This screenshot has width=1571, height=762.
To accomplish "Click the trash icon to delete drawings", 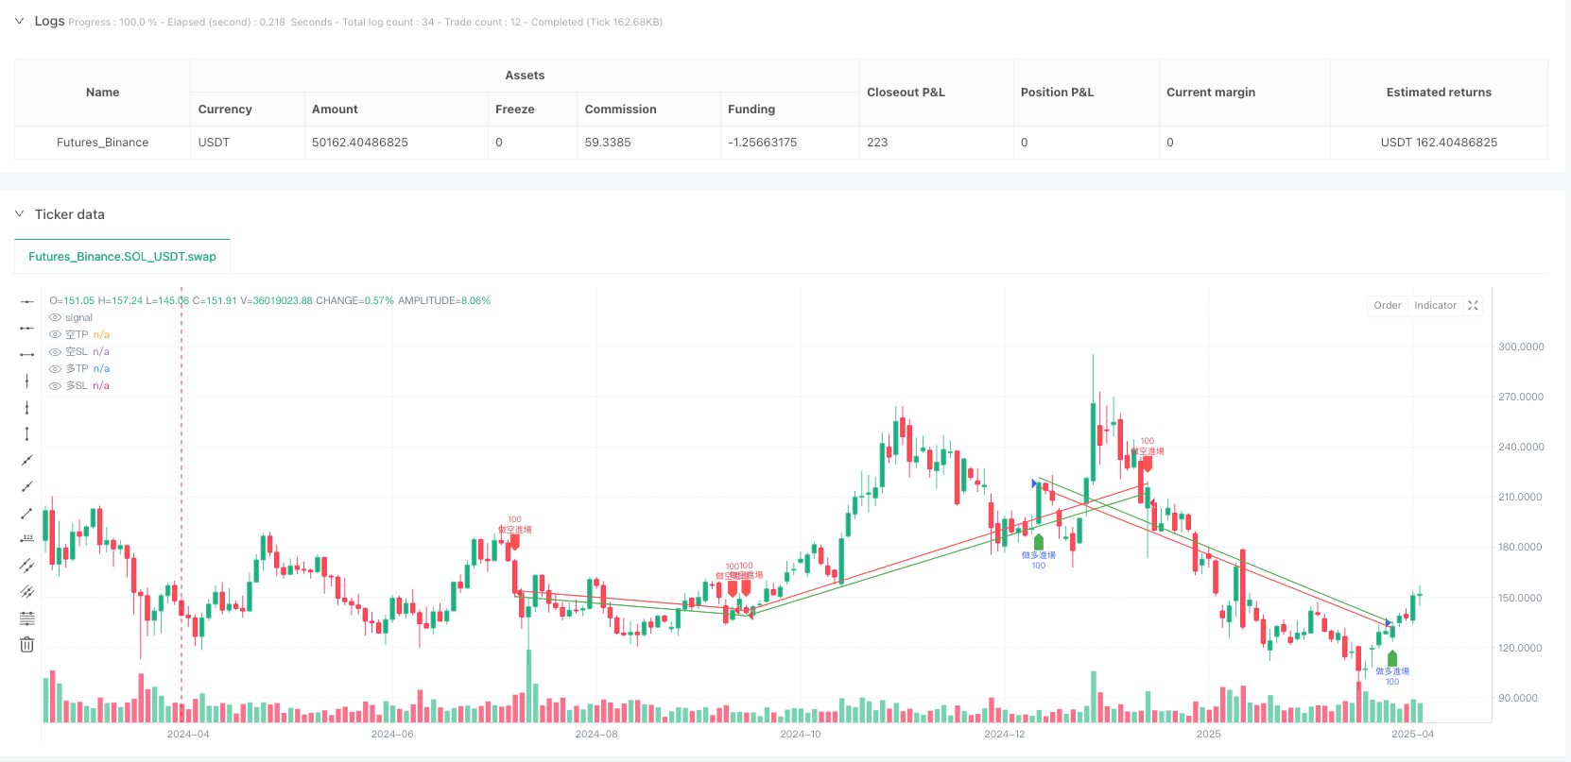I will click(x=26, y=645).
